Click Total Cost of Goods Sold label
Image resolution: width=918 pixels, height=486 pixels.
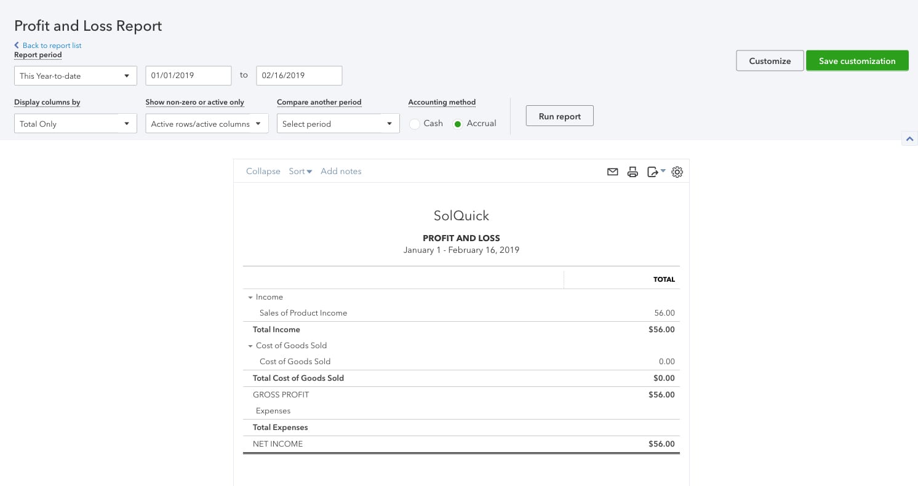pyautogui.click(x=298, y=378)
